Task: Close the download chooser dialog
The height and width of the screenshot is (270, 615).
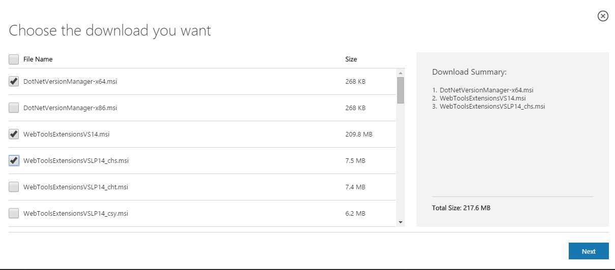Action: tap(602, 16)
